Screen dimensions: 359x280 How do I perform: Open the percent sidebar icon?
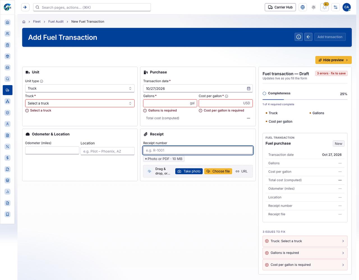[x=8, y=146]
